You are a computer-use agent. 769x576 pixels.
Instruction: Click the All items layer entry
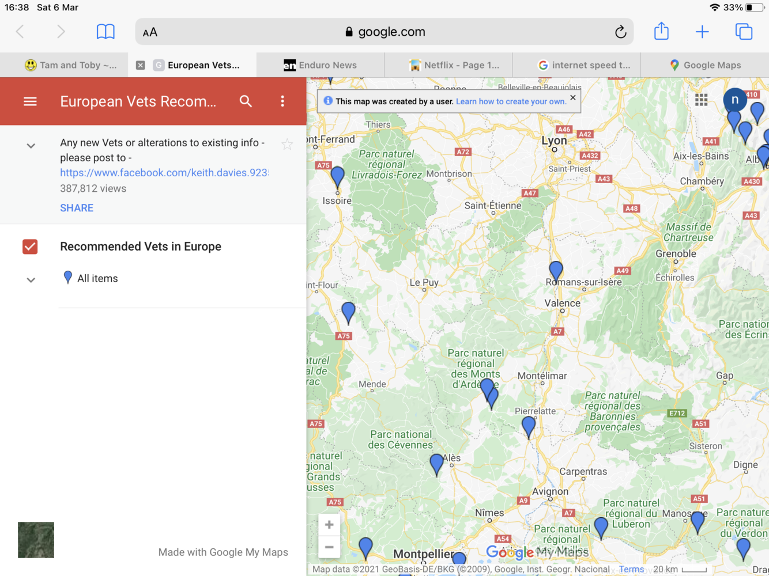97,278
